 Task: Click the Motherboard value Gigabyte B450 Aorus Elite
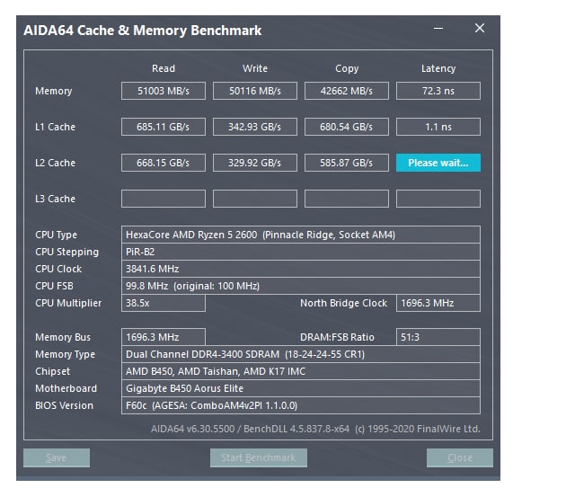point(301,388)
